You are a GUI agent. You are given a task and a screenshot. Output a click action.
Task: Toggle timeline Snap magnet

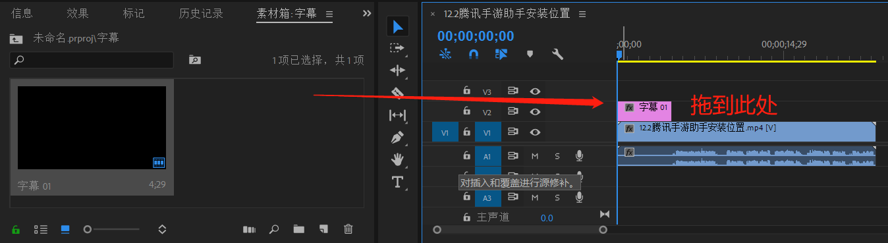click(473, 54)
